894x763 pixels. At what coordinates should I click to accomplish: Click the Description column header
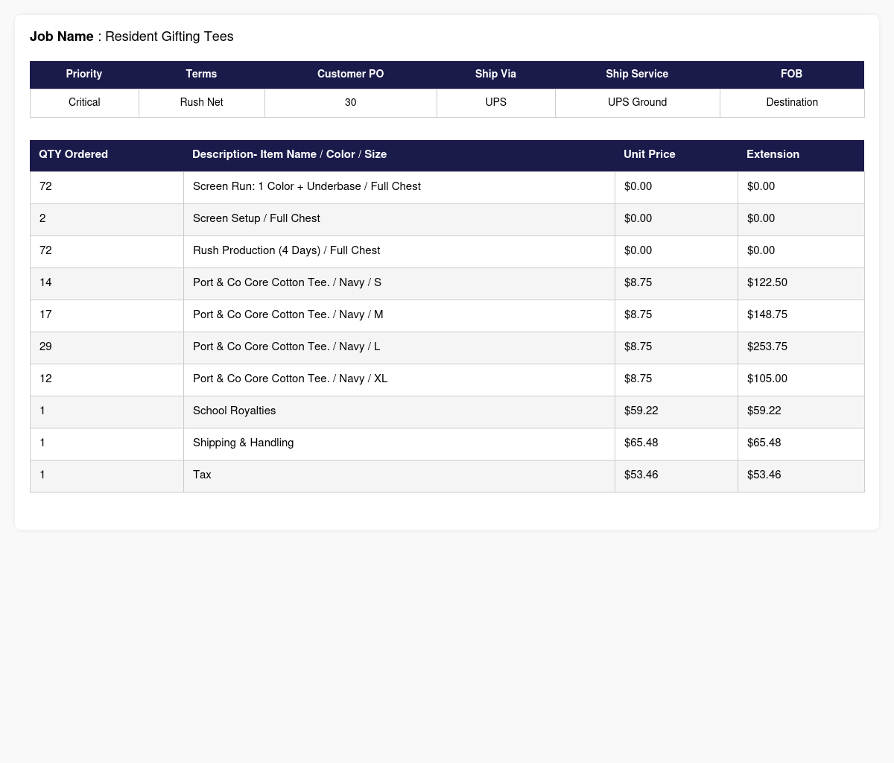coord(399,155)
